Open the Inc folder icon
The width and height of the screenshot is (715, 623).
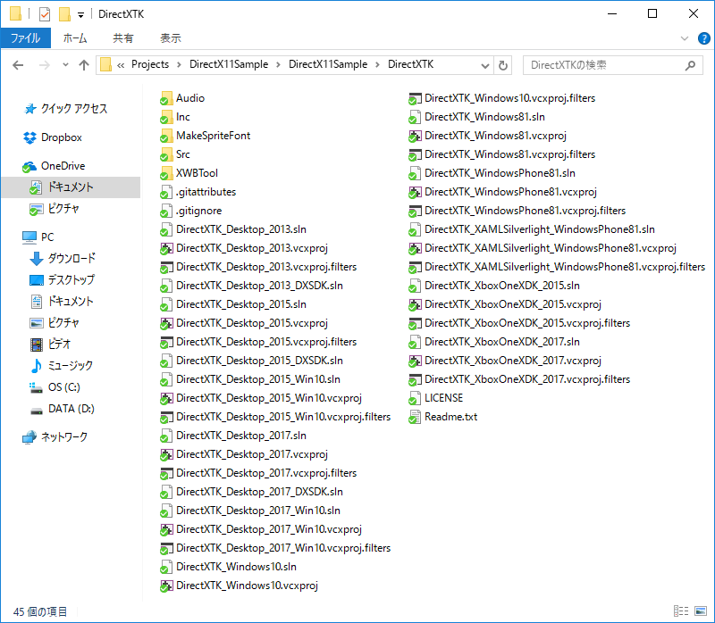(166, 117)
